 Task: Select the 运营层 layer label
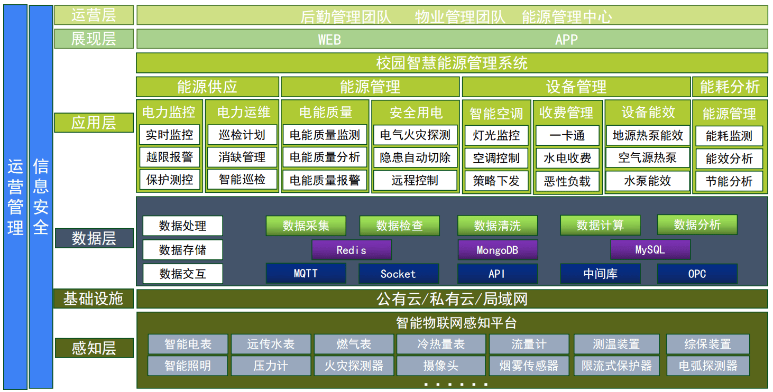pos(94,15)
